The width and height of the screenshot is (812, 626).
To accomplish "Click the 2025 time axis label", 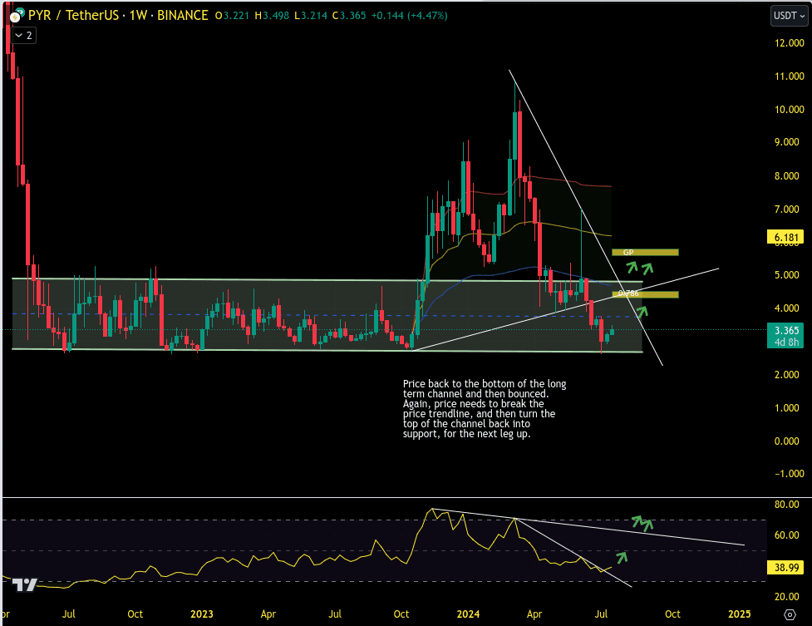I will click(739, 614).
